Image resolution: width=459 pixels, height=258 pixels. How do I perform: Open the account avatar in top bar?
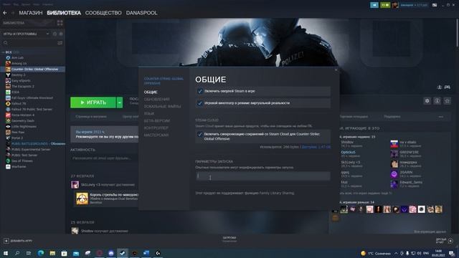395,5
